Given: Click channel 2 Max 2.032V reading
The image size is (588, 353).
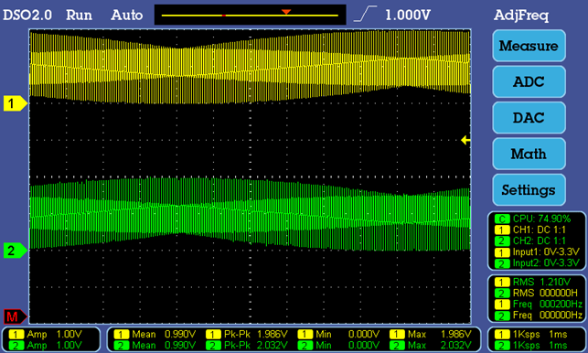Looking at the screenshot, I should (431, 345).
